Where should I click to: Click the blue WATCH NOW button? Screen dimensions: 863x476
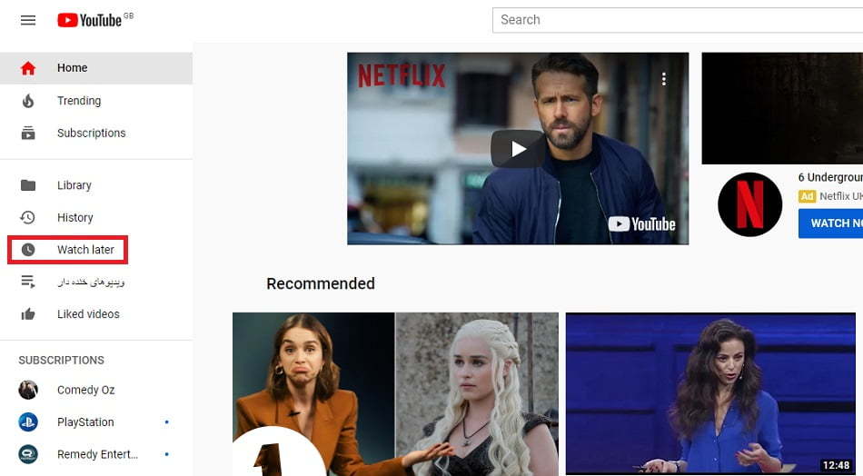[831, 223]
